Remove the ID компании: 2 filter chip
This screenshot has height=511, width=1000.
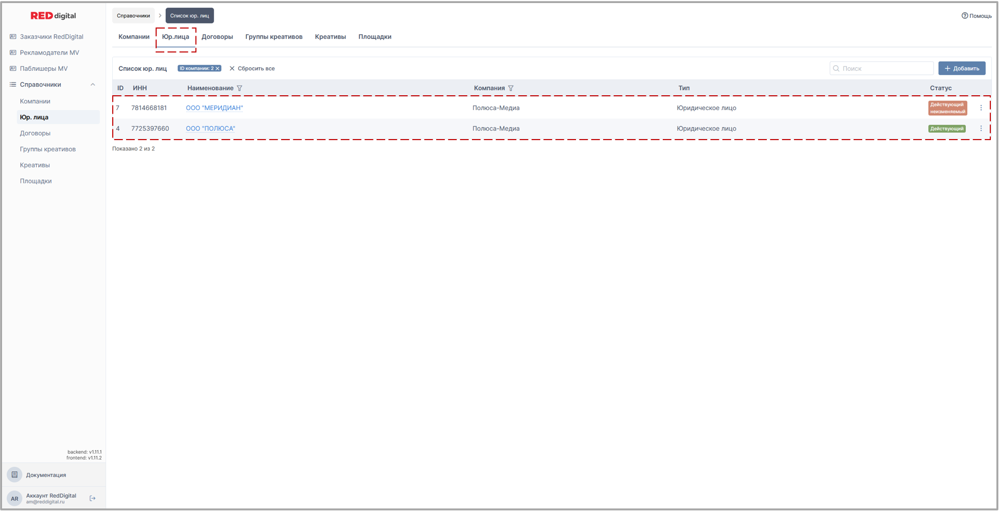point(218,68)
